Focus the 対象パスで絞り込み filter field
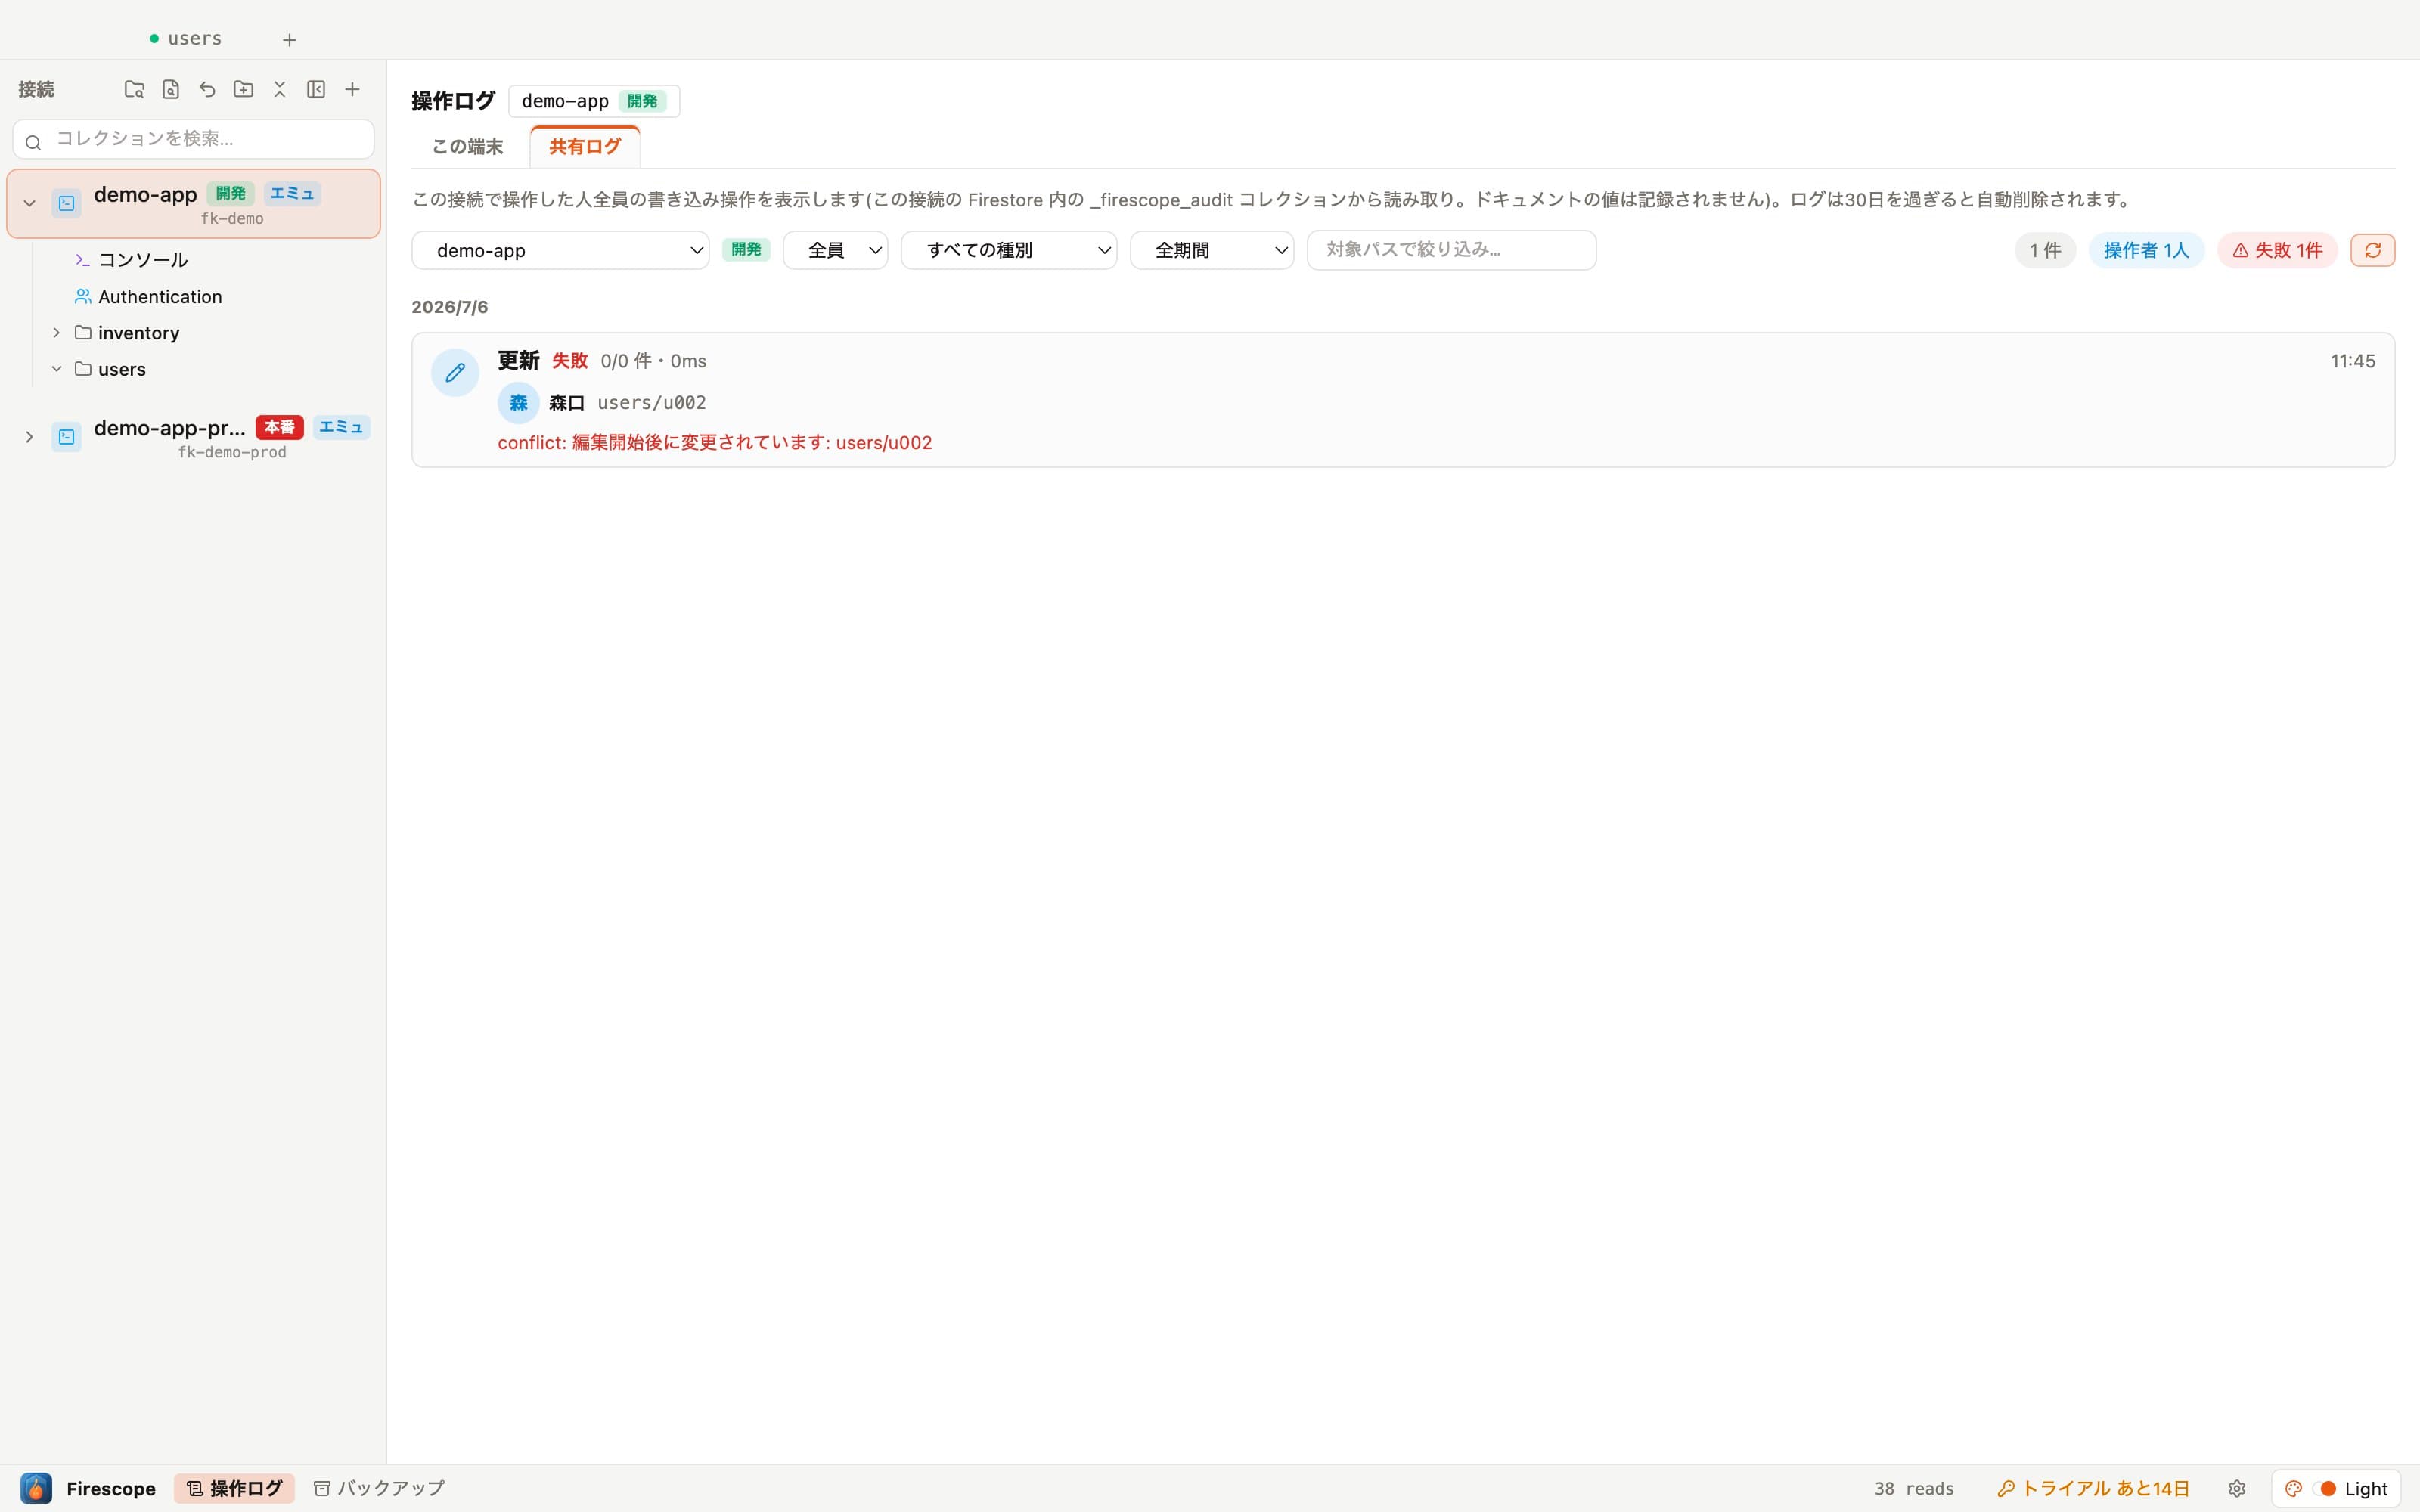This screenshot has height=1512, width=2420. 1451,250
